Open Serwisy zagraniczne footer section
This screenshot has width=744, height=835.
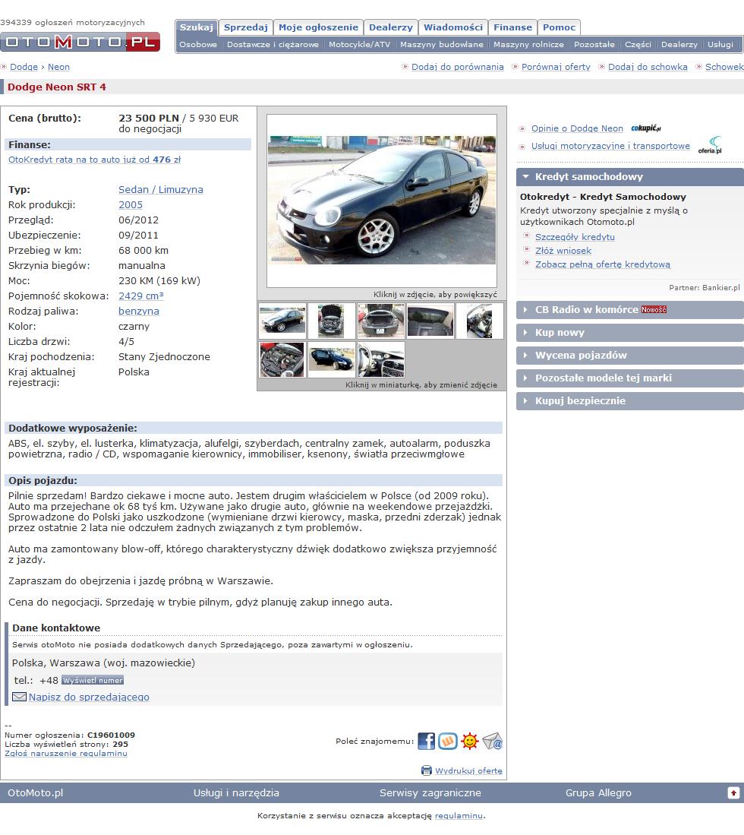click(430, 793)
